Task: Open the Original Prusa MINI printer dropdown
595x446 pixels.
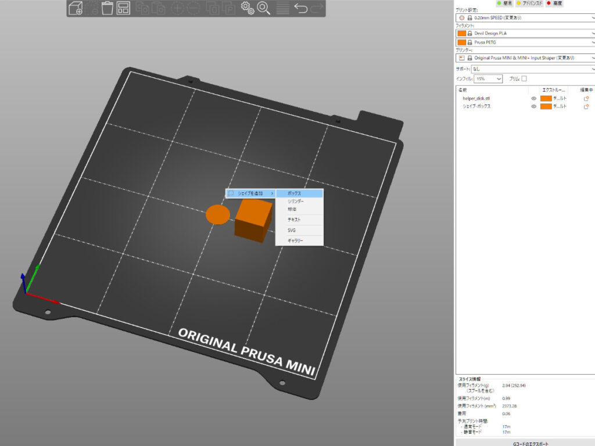Action: (x=525, y=58)
